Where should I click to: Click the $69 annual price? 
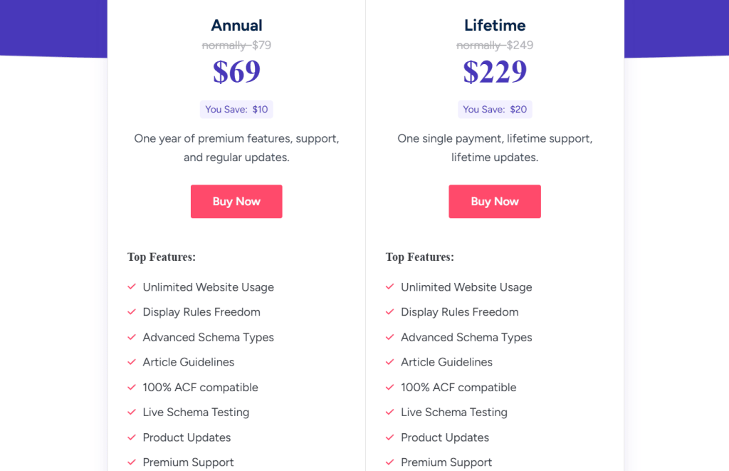[236, 71]
